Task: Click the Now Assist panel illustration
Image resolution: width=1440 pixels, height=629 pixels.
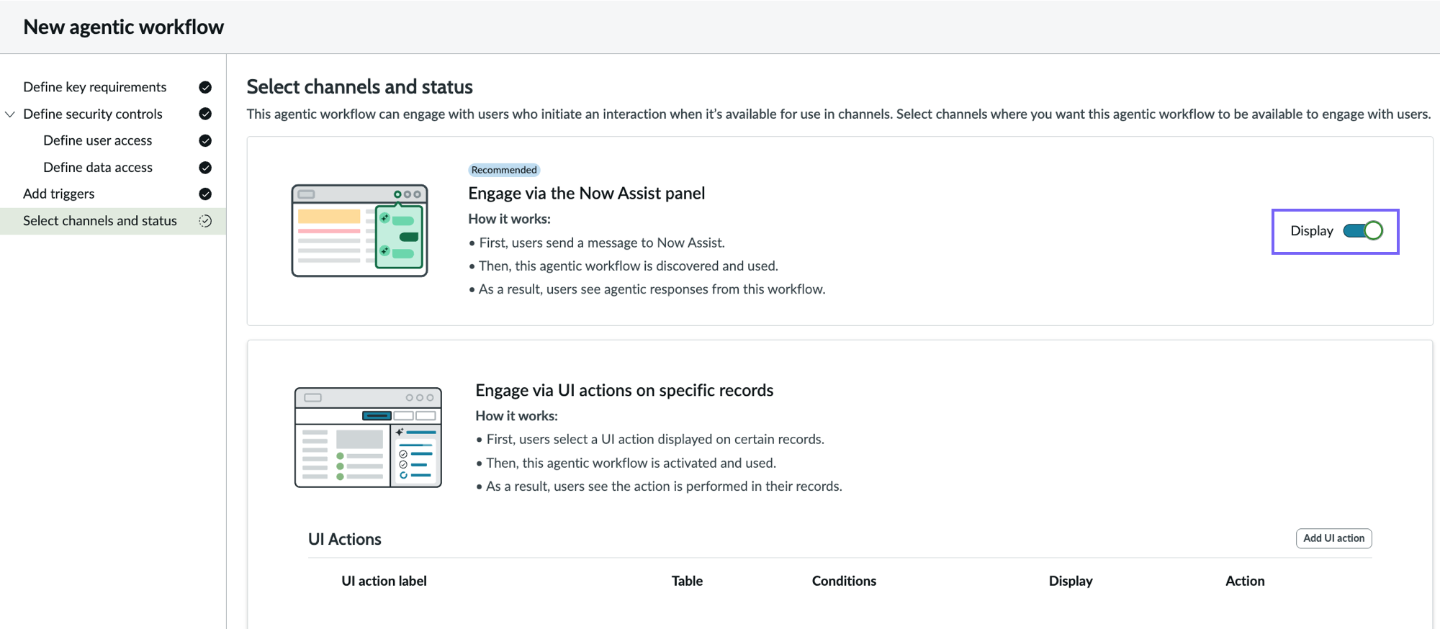Action: point(359,230)
